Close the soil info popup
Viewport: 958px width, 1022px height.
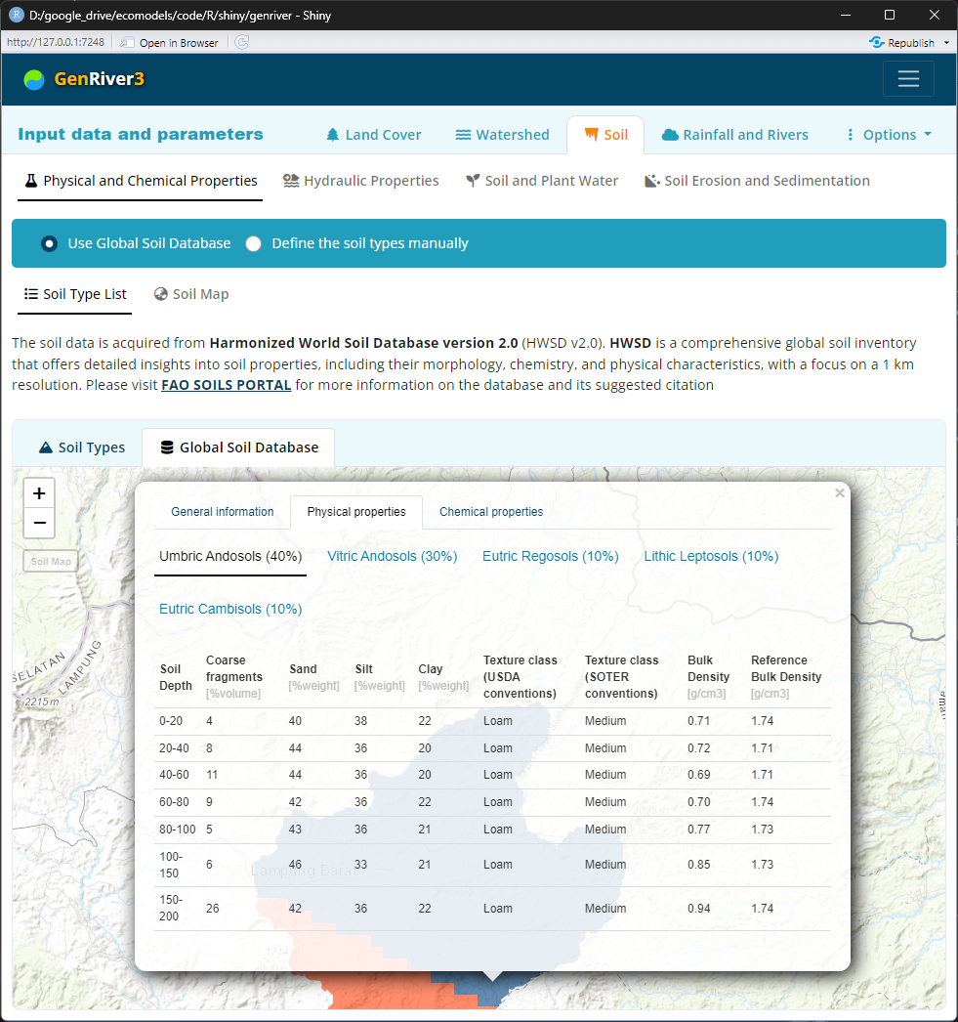click(x=840, y=493)
